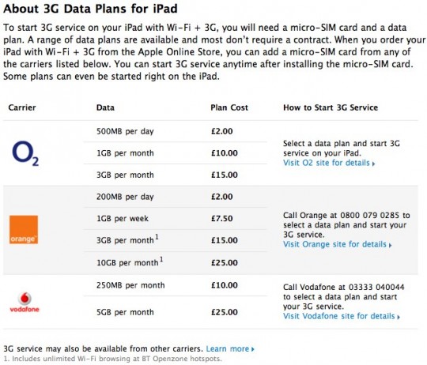Open the 'Visit Vodafone site for details' link
This screenshot has width=427, height=365.
[338, 316]
